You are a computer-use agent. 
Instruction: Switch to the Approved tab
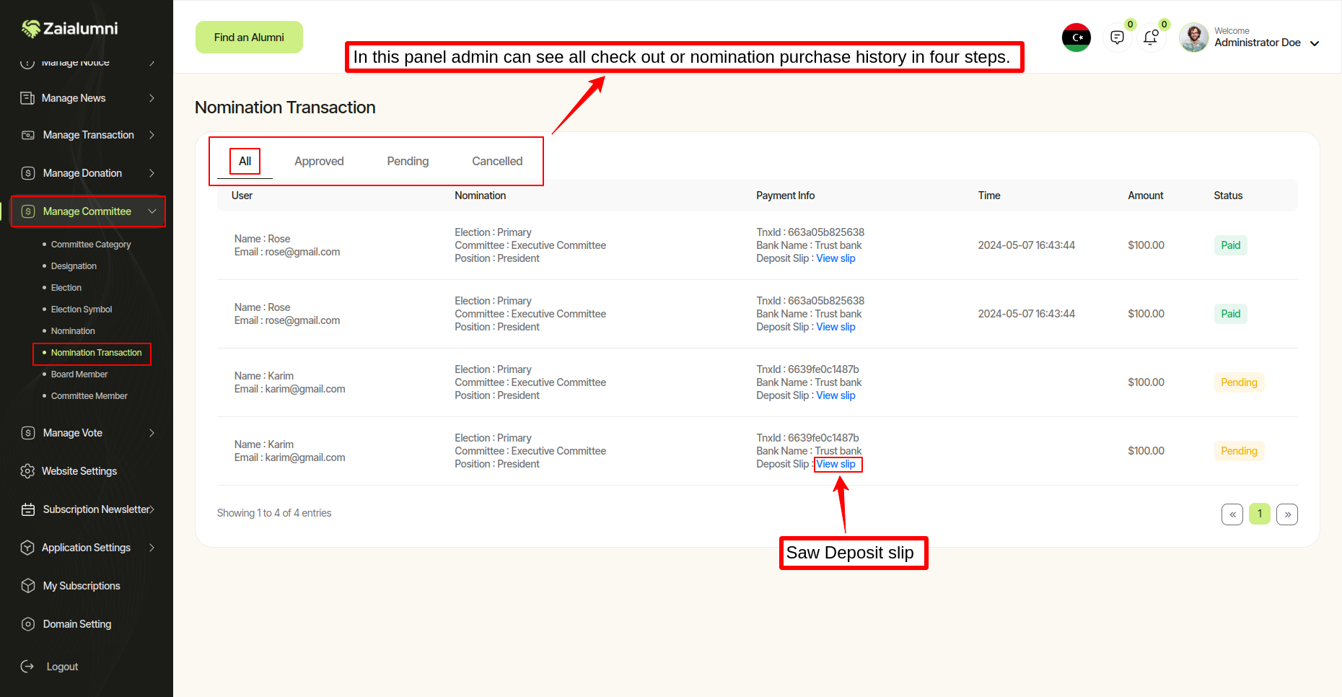tap(319, 162)
